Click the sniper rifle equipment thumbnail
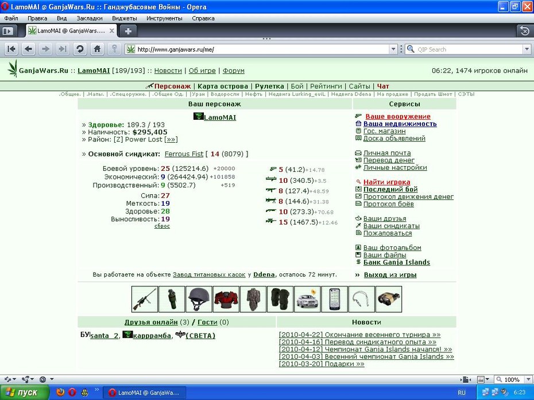534x400 pixels. 145,299
